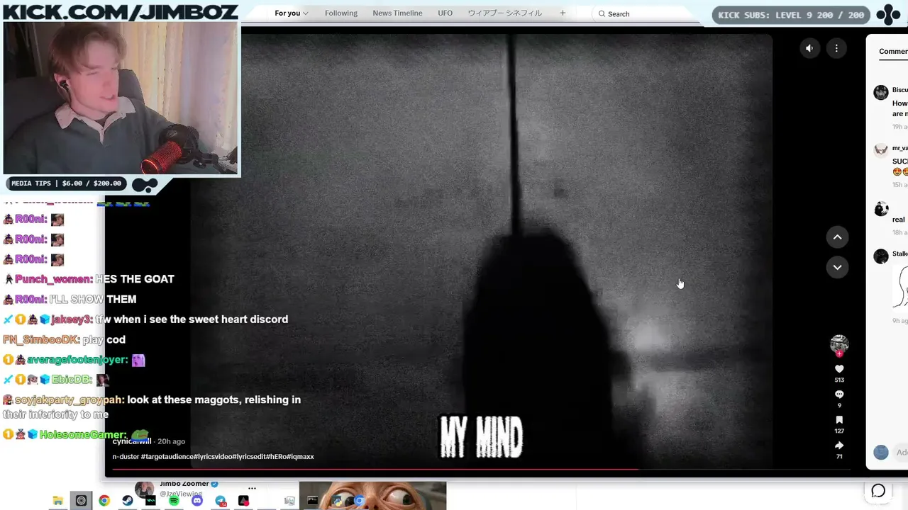908x510 pixels.
Task: Open the three-dot video options menu
Action: [836, 48]
